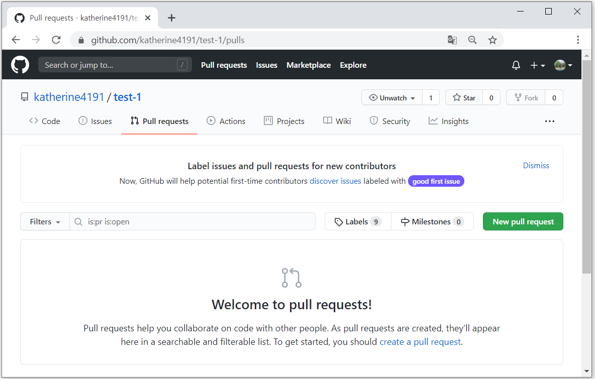595x379 pixels.
Task: Click Pull requests in top navigation bar
Action: pos(224,65)
